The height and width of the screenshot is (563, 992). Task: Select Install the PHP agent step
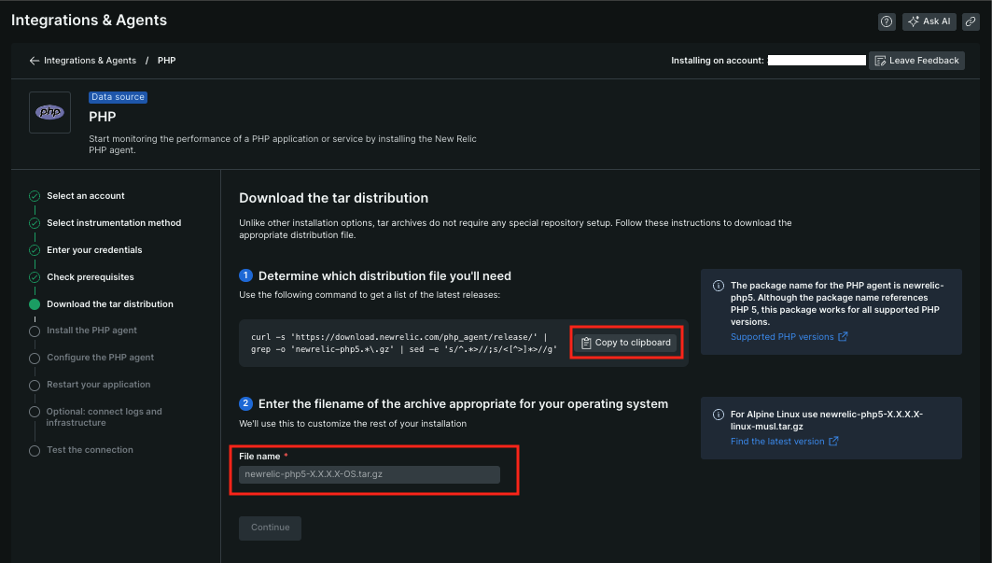tap(91, 331)
